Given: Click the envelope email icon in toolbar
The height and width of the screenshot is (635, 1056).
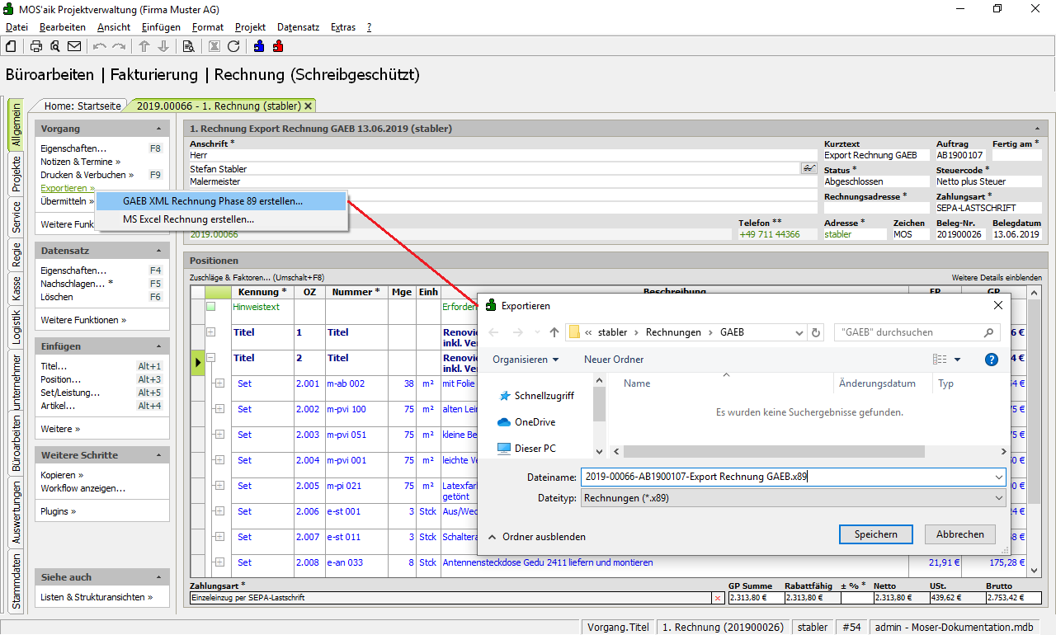Looking at the screenshot, I should pyautogui.click(x=74, y=46).
